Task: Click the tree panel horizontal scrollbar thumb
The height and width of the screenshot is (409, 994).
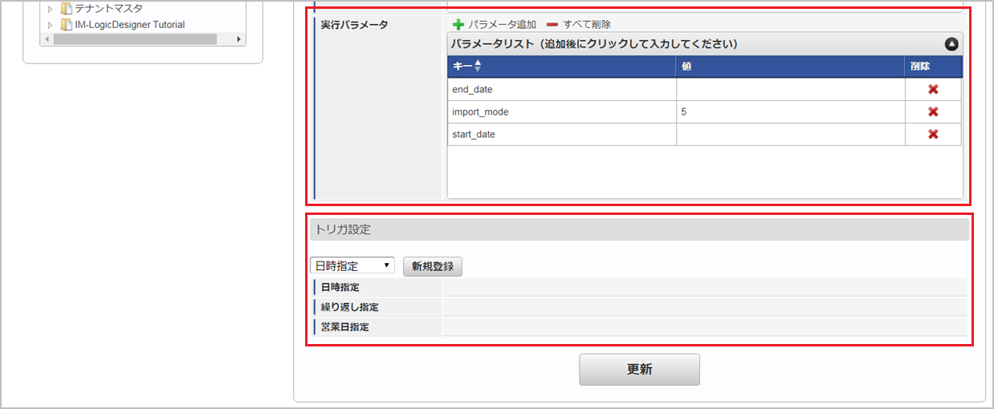Action: tap(135, 38)
